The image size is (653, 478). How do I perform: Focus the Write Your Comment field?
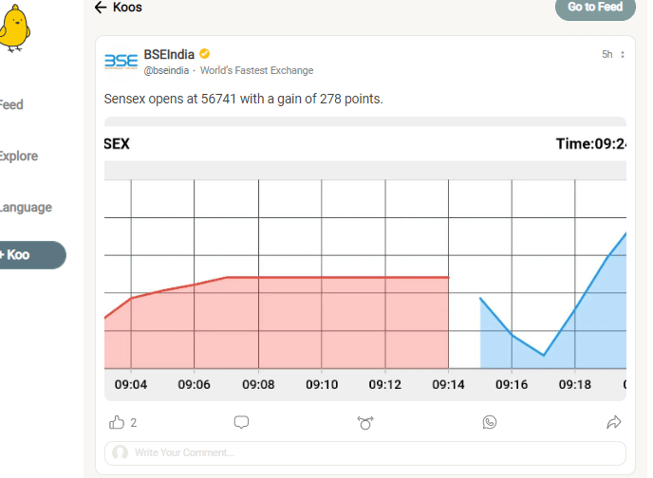[x=365, y=453]
